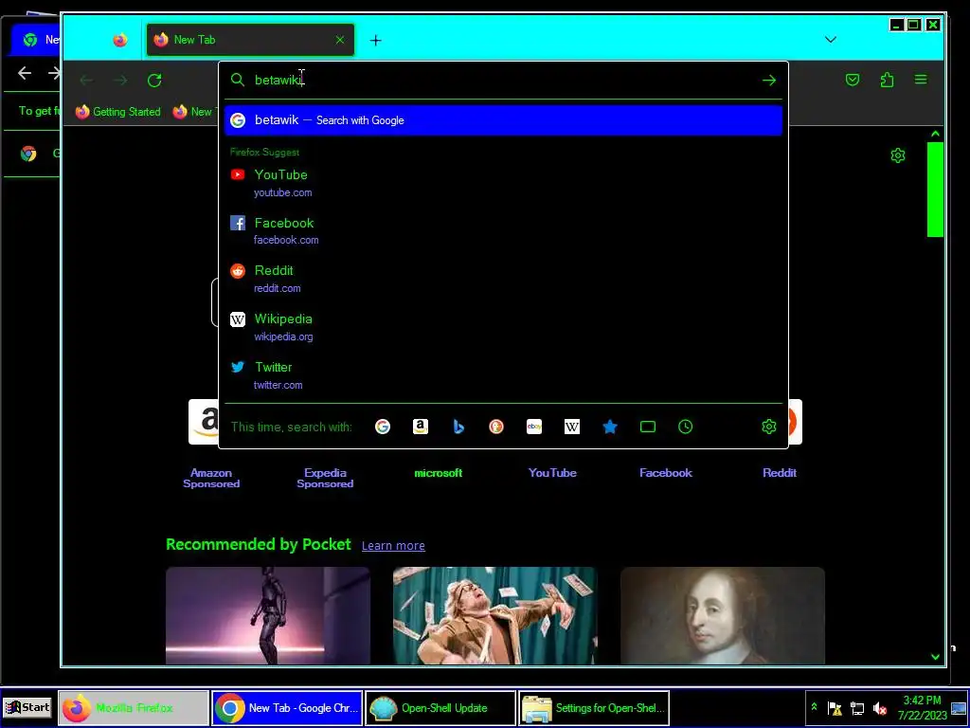Search this time with Wikipedia icon
Image resolution: width=970 pixels, height=728 pixels.
click(571, 427)
